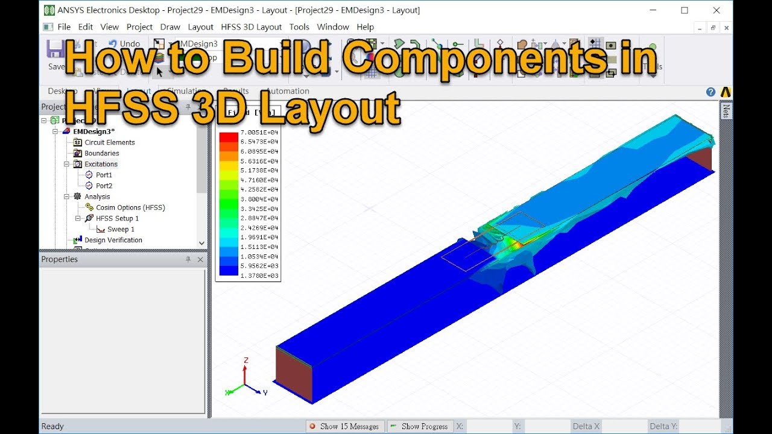The image size is (772, 434).
Task: Click the Delta X field
Action: [624, 426]
